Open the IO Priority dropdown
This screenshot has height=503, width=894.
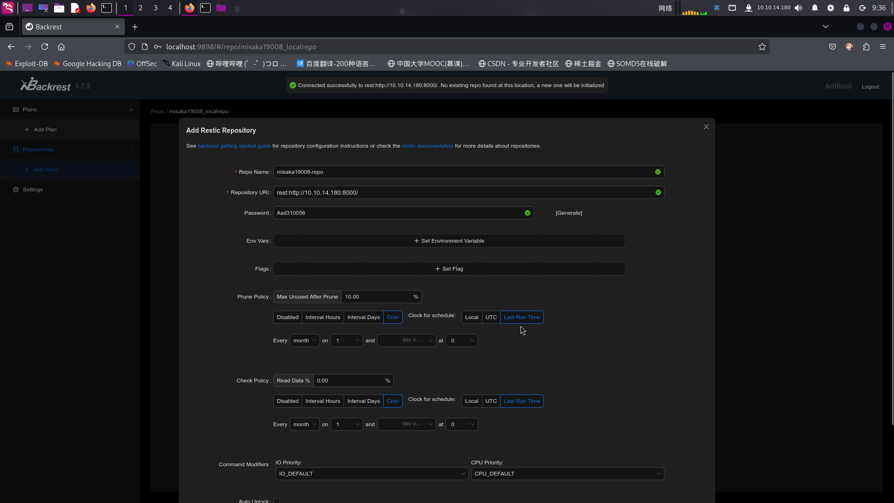tap(372, 474)
